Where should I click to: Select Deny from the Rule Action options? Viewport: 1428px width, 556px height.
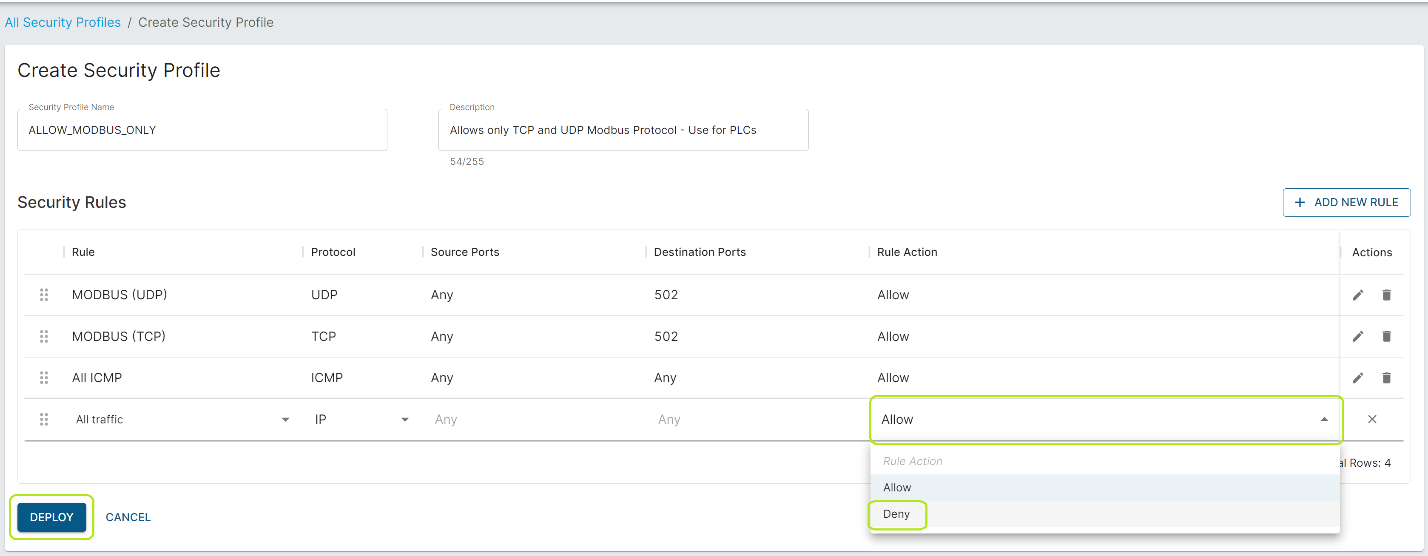point(896,514)
